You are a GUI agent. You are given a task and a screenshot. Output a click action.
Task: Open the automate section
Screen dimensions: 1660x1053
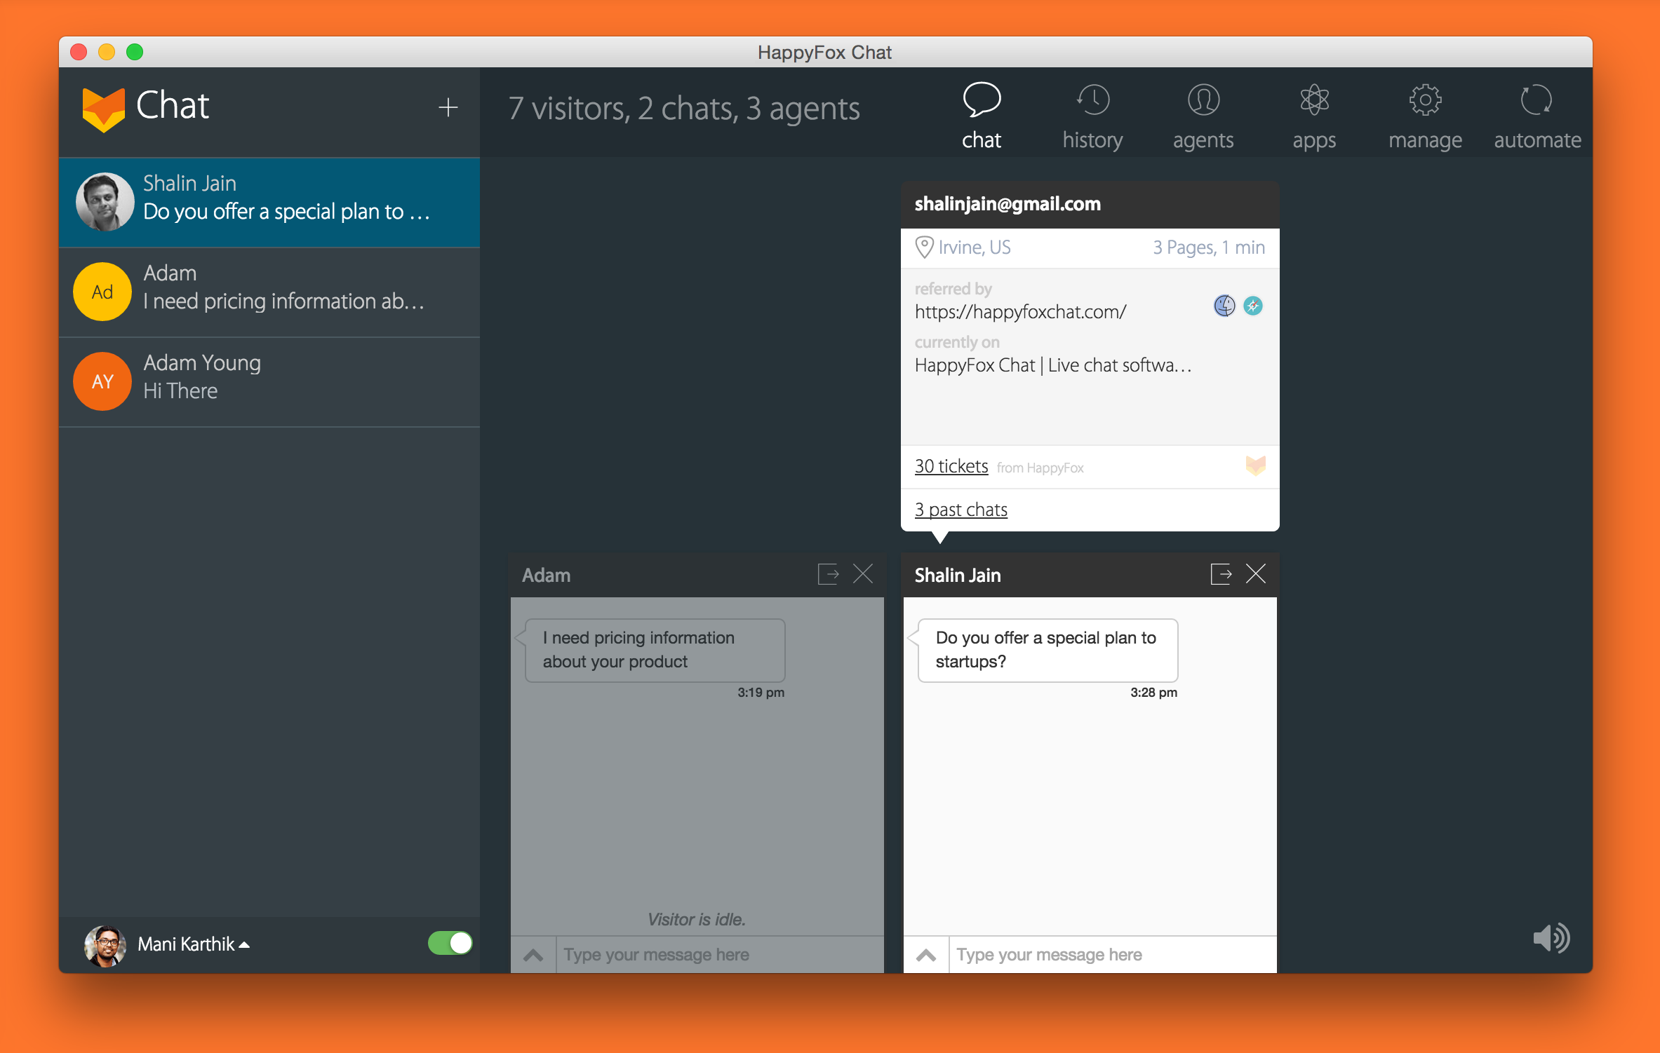1537,116
